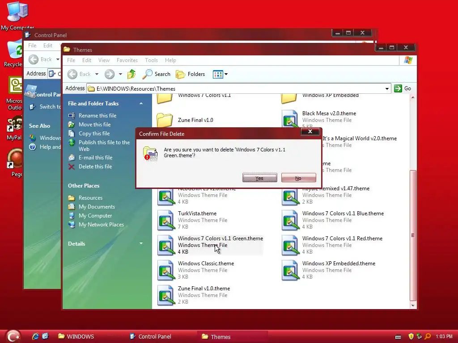Click the Windows 7 Colors v1.1 folder icon
Screen dimensions: 458x343
pyautogui.click(x=165, y=98)
